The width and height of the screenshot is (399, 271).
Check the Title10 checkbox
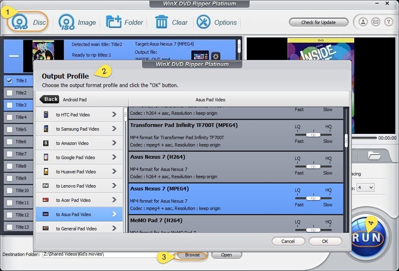point(10,191)
